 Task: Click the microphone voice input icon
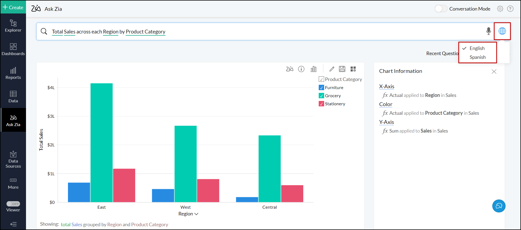coord(488,31)
